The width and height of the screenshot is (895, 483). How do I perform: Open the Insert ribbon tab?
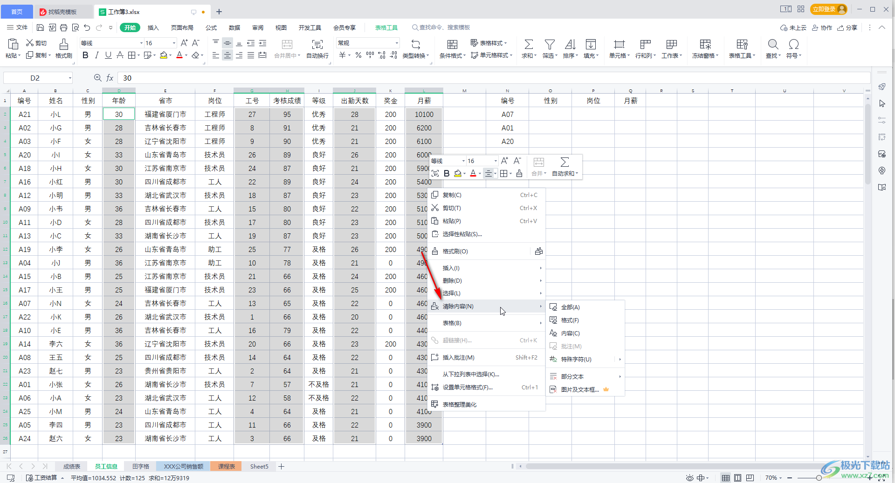click(x=153, y=27)
